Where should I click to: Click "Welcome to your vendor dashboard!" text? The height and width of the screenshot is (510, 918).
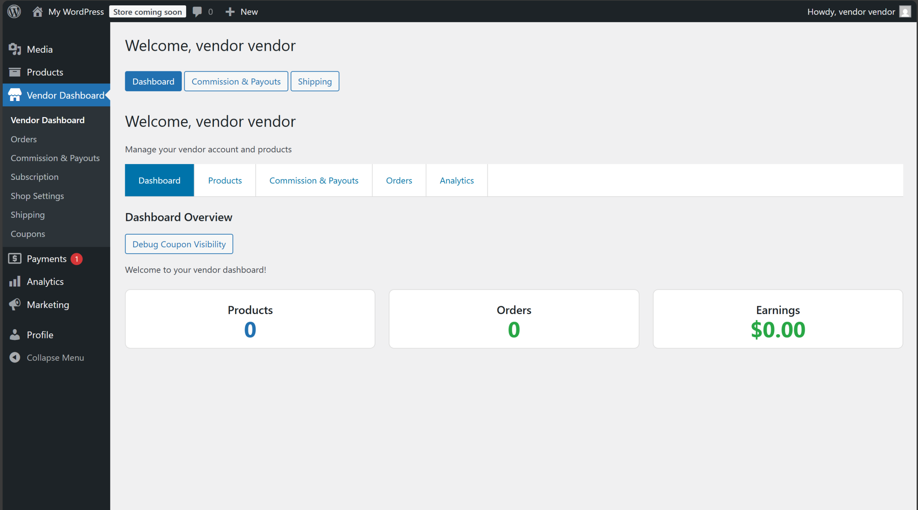pyautogui.click(x=195, y=270)
